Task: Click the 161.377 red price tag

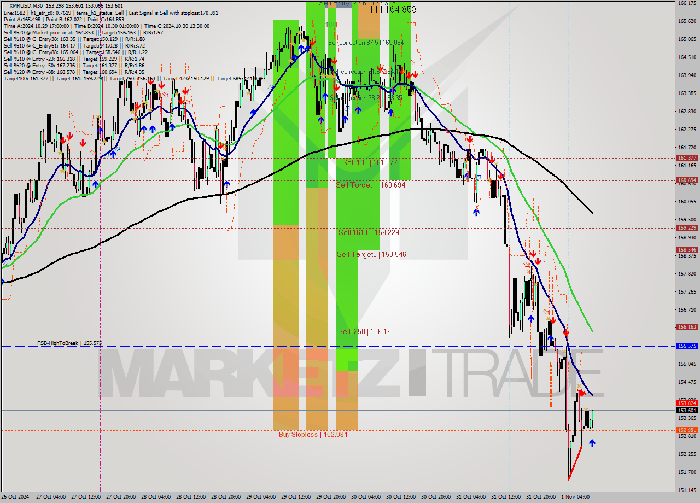Action: [687, 158]
